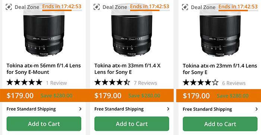This screenshot has height=135, width=261.
Task: Open star rating of Tokina 33mm lens
Action: [x=112, y=82]
